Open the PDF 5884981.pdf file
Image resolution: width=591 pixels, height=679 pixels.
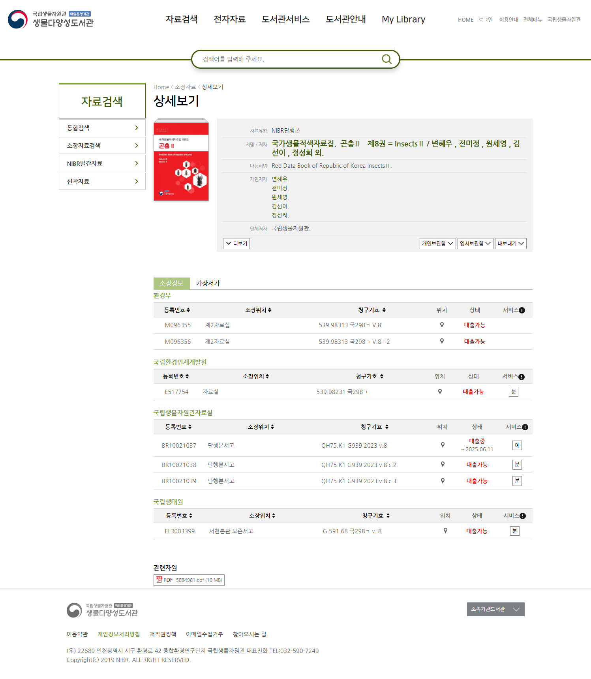(x=189, y=580)
